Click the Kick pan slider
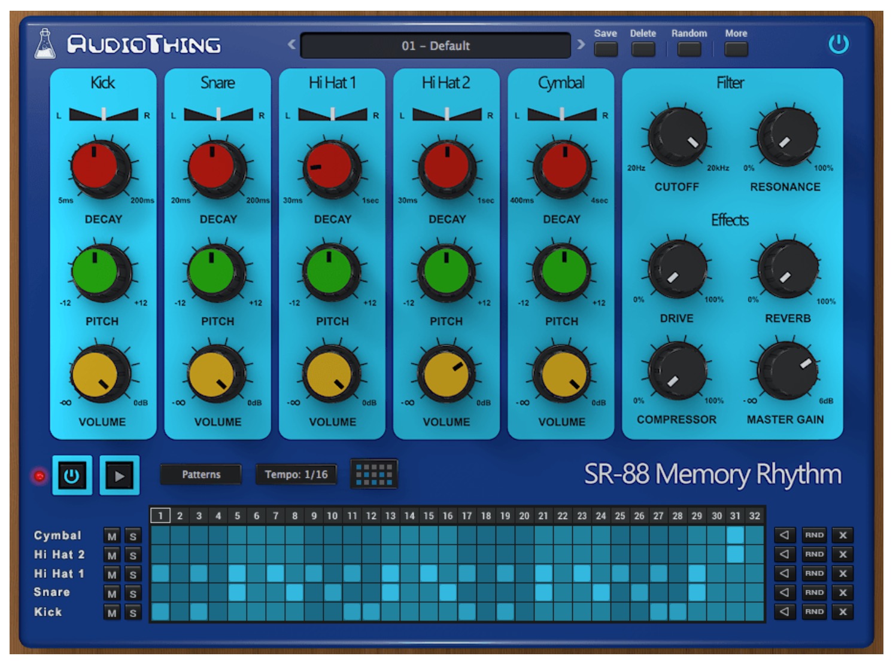The width and height of the screenshot is (893, 665). (x=104, y=114)
